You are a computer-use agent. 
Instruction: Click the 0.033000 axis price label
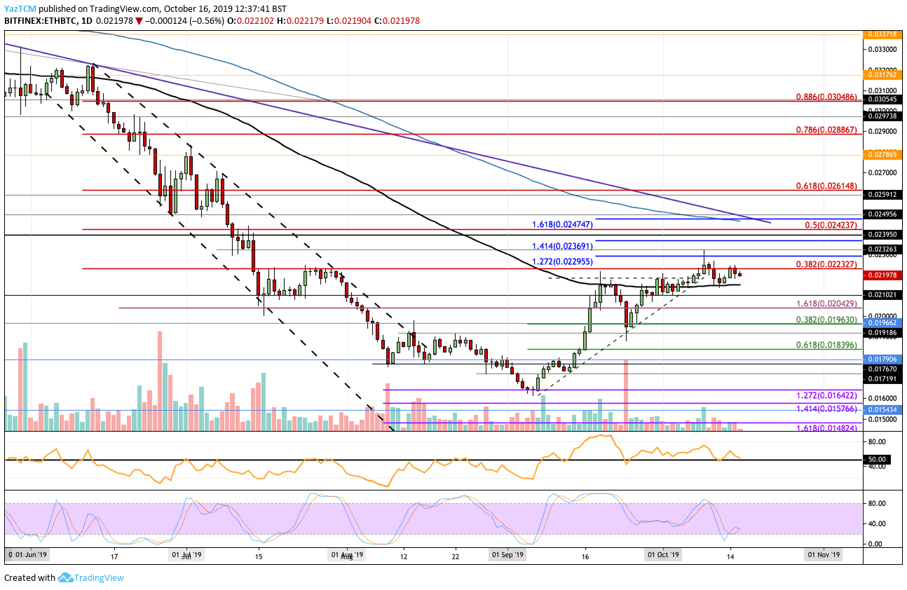click(x=882, y=50)
